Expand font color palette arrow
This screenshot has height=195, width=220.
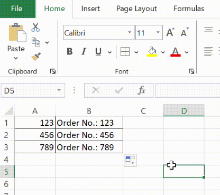click(187, 52)
